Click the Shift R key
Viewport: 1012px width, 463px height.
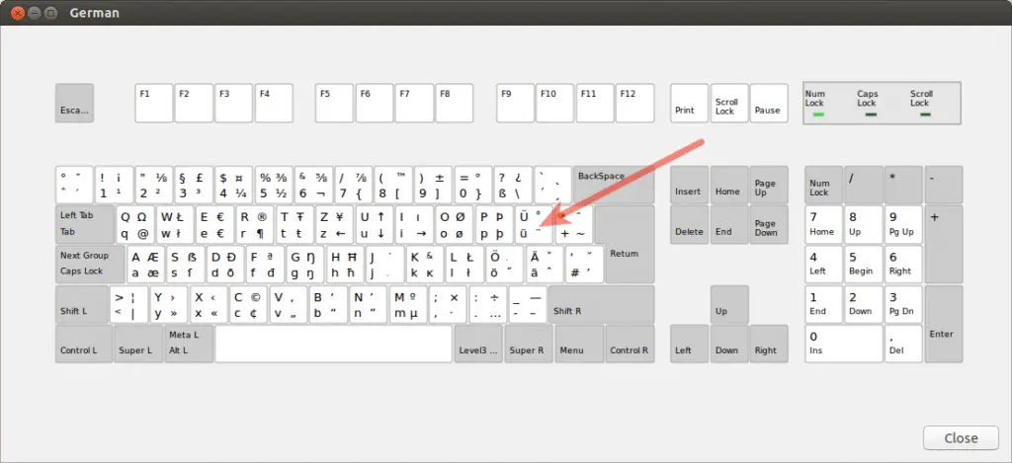pos(601,304)
